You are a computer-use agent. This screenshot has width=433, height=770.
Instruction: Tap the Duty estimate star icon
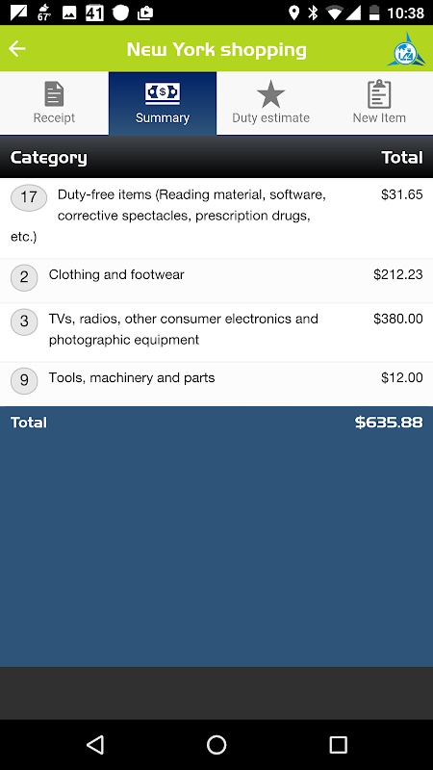(271, 94)
